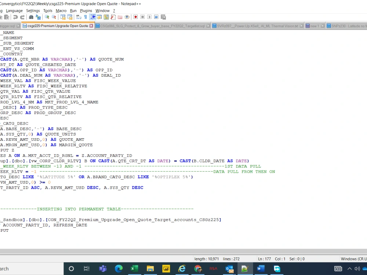Open Outlook from the taskbar
This screenshot has width=367, height=275.
click(229, 269)
